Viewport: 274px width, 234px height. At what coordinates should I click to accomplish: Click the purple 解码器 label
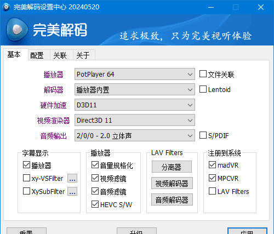(53, 90)
